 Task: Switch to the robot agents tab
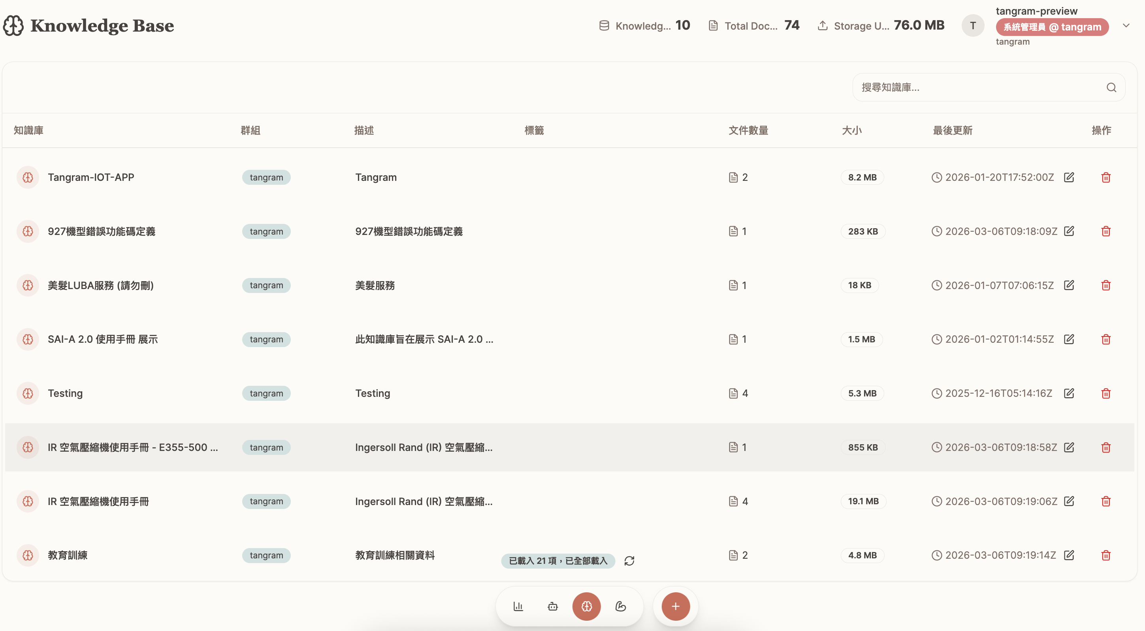click(x=552, y=606)
